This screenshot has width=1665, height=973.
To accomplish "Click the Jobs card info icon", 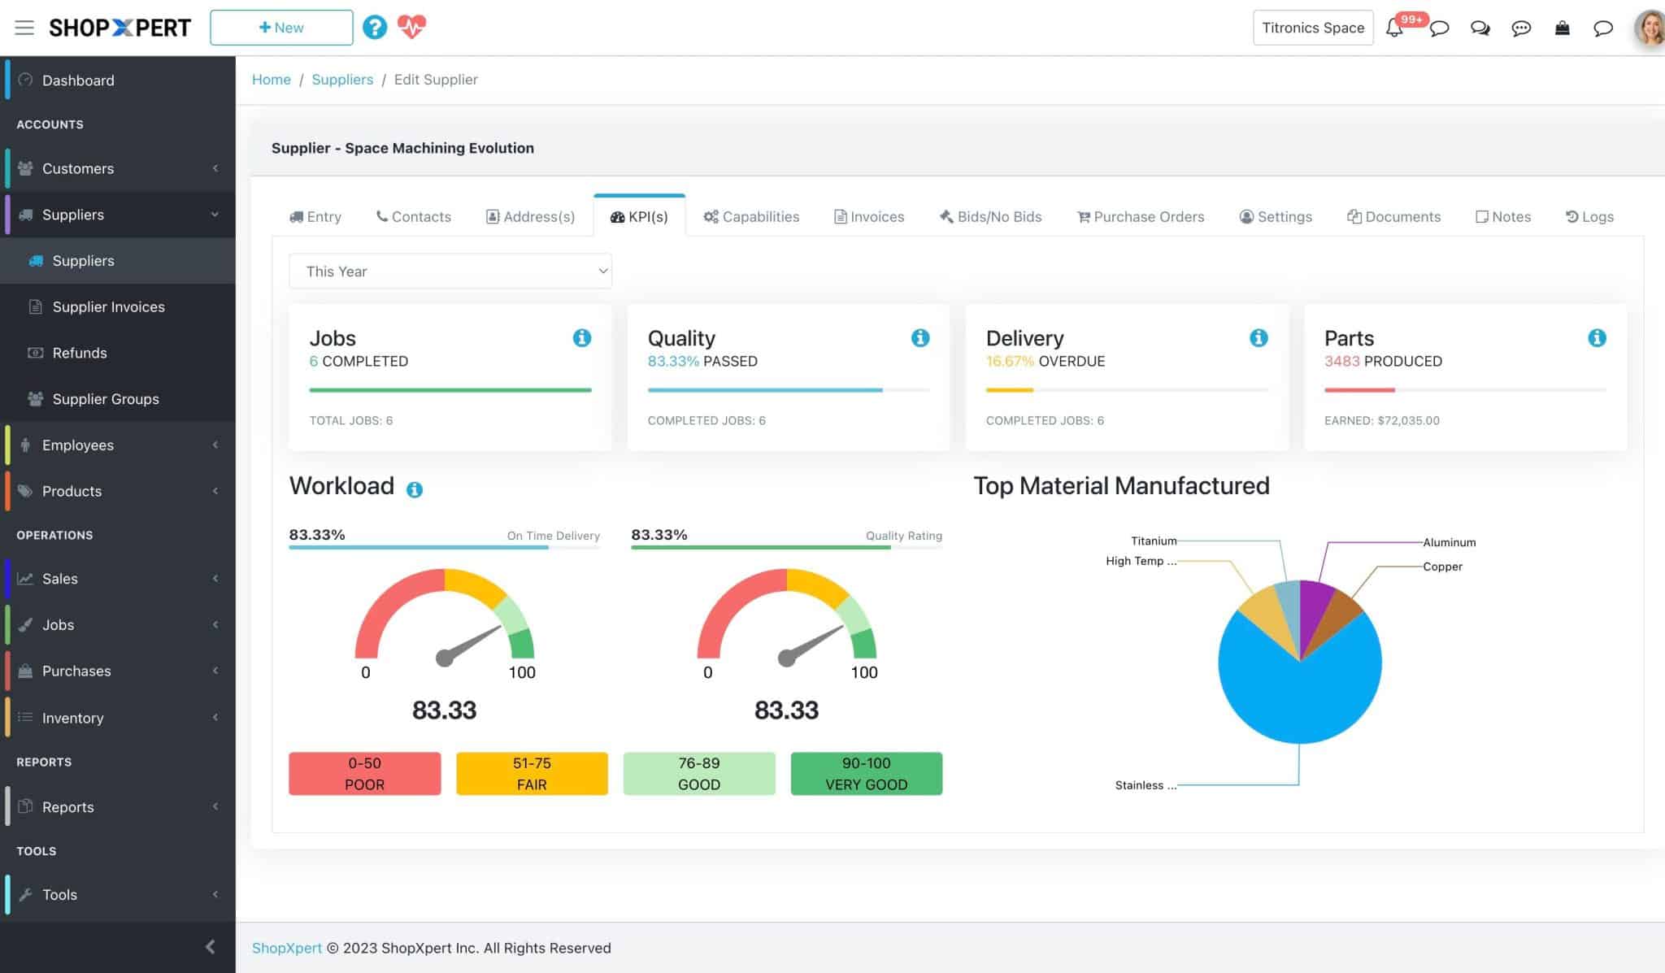I will [581, 338].
